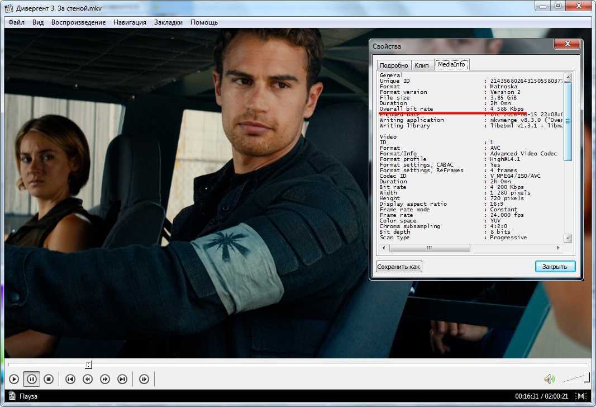Click the player application icon in title bar

pos(9,8)
